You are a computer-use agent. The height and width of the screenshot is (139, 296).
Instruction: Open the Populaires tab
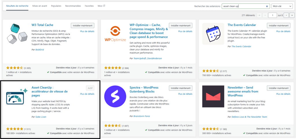tap(56, 6)
